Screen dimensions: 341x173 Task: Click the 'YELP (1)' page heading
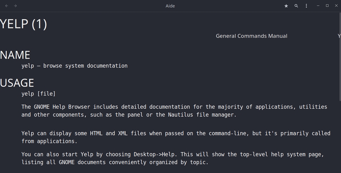(x=24, y=24)
